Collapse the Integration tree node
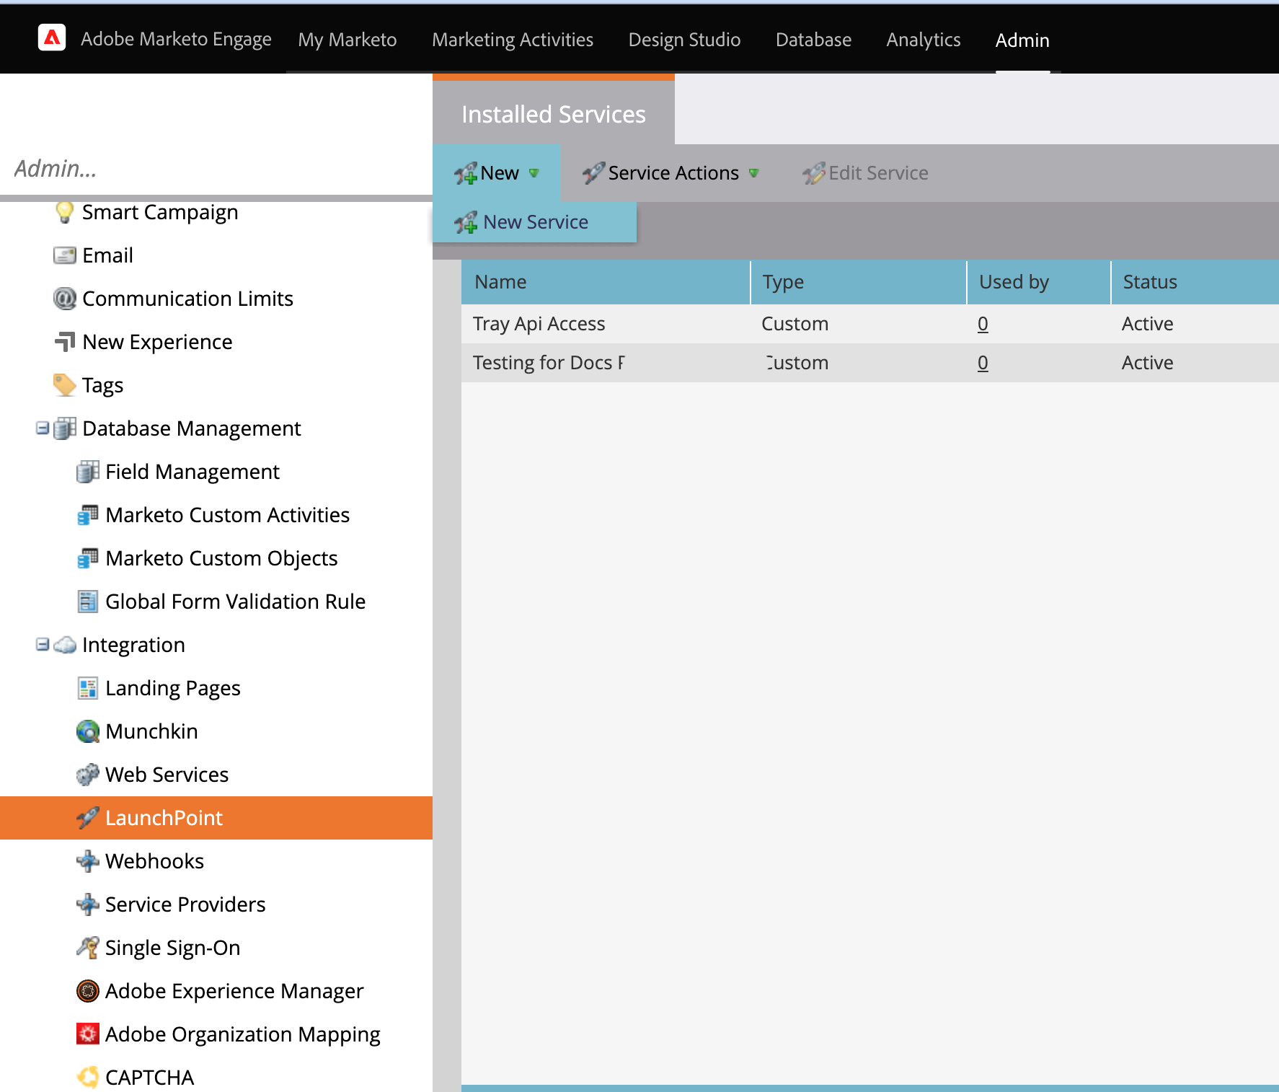Image resolution: width=1279 pixels, height=1092 pixels. pos(43,644)
